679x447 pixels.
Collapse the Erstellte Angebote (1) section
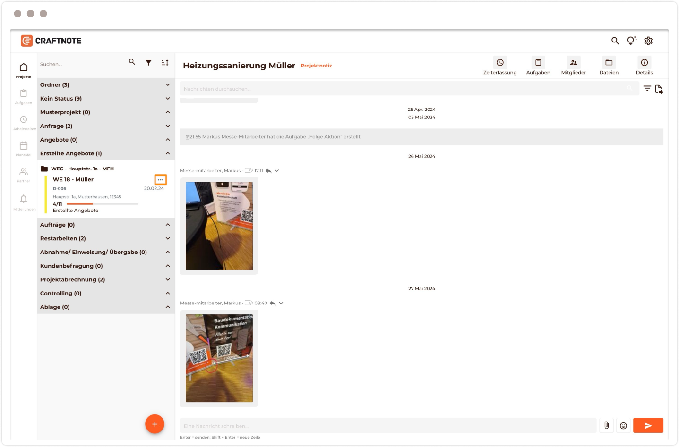pos(168,153)
